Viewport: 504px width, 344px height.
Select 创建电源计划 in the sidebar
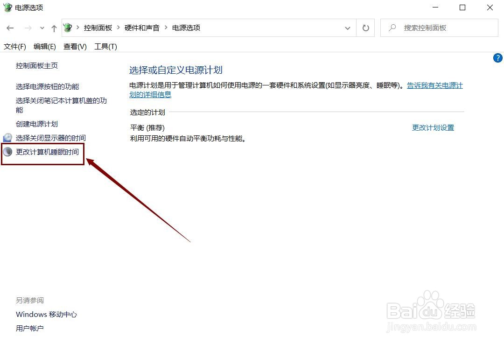click(x=36, y=124)
